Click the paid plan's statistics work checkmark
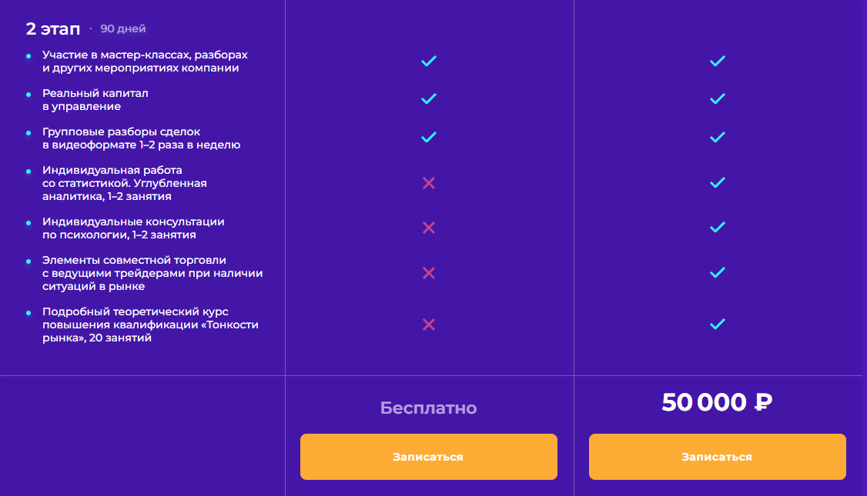The image size is (867, 496). [718, 183]
